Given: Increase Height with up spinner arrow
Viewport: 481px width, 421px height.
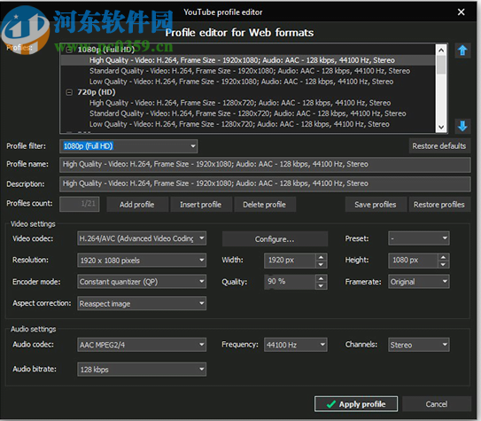Looking at the screenshot, I should click(444, 257).
